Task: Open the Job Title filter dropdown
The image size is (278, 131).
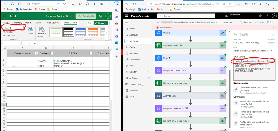Action: (91, 53)
